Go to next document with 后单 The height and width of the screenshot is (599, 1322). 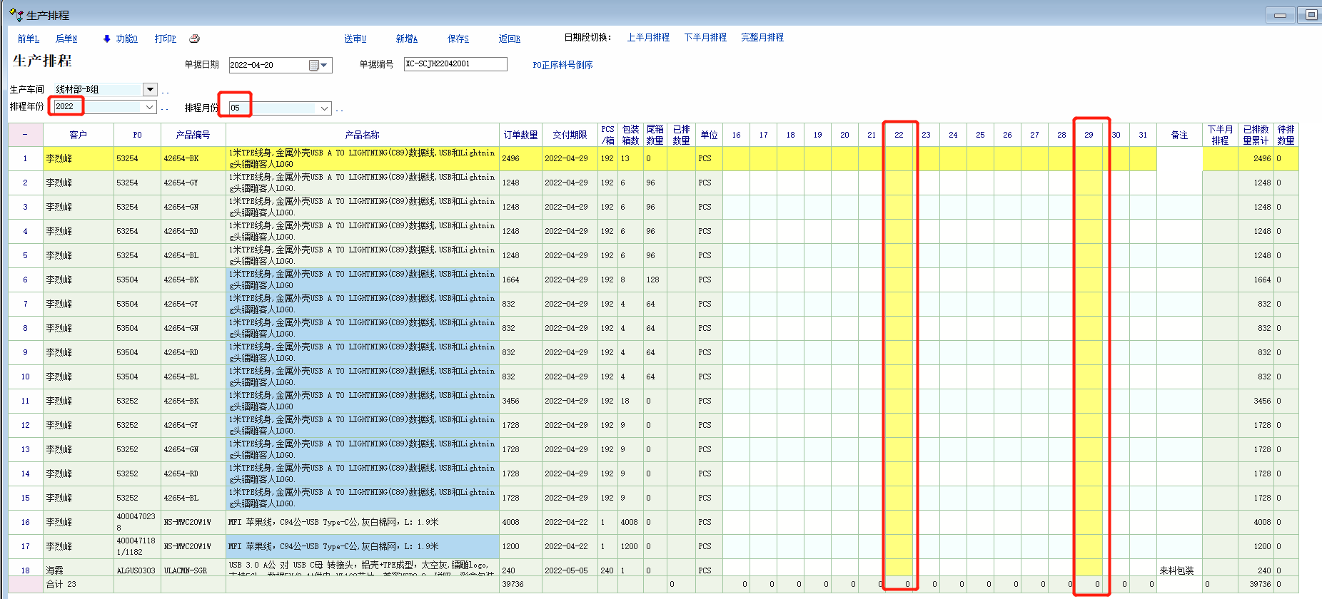[x=66, y=39]
